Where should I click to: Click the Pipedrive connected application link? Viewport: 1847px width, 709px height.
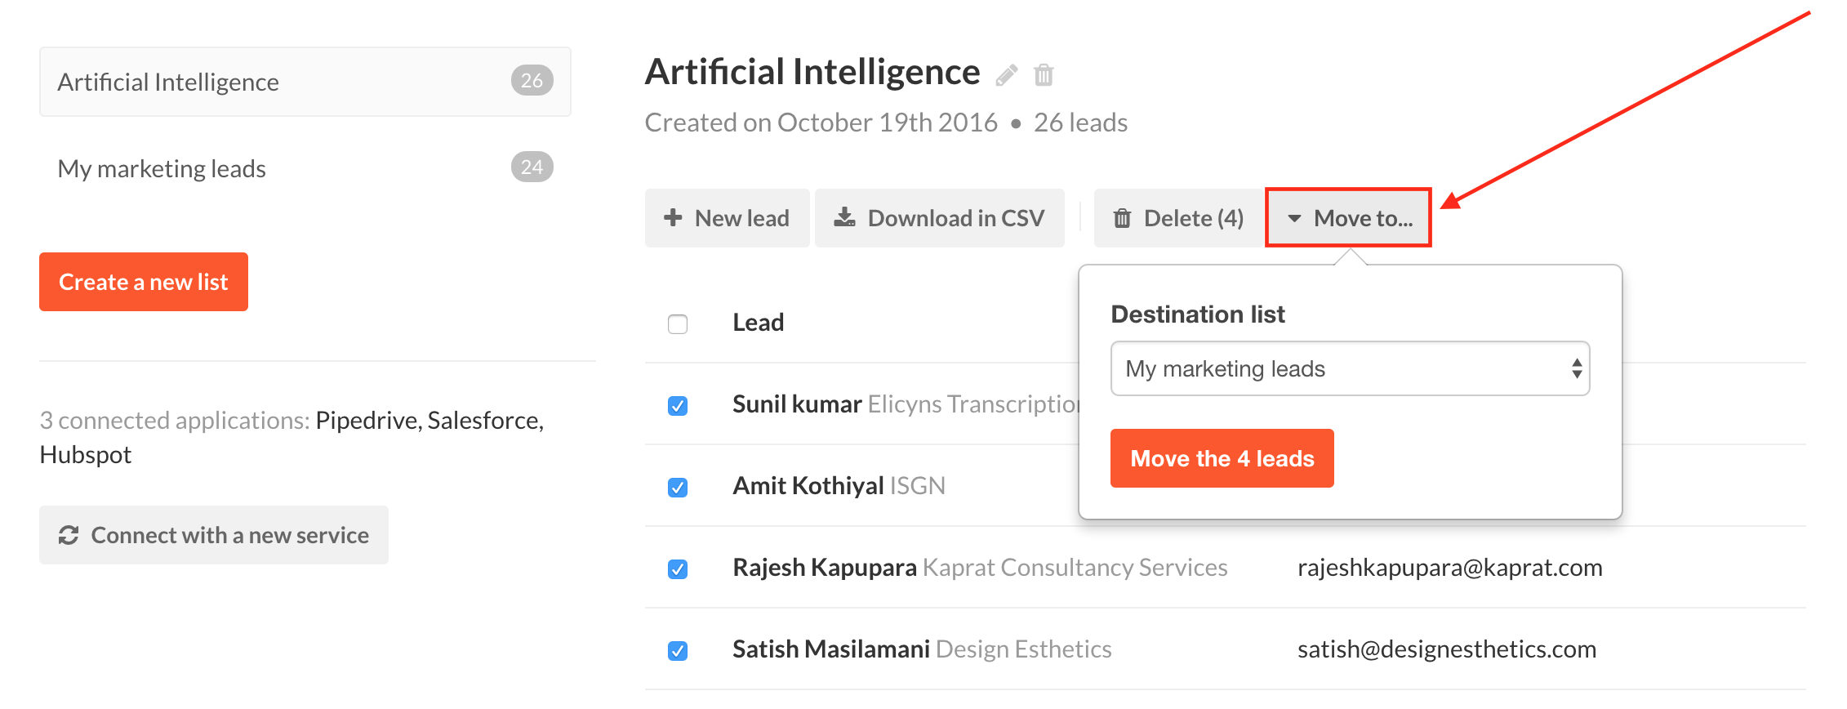[x=367, y=421]
